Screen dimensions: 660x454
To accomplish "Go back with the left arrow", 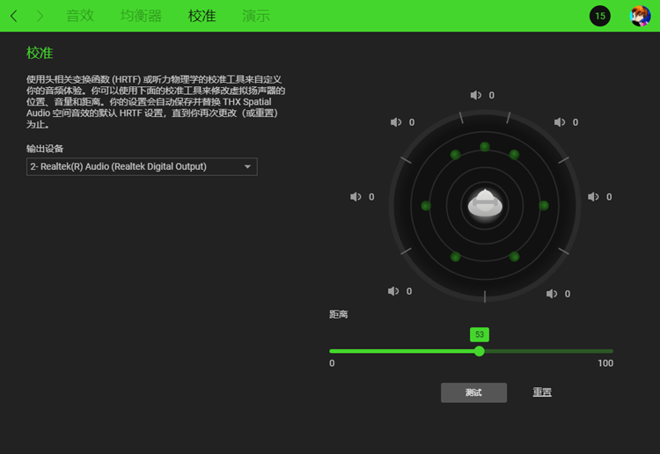I will [14, 16].
